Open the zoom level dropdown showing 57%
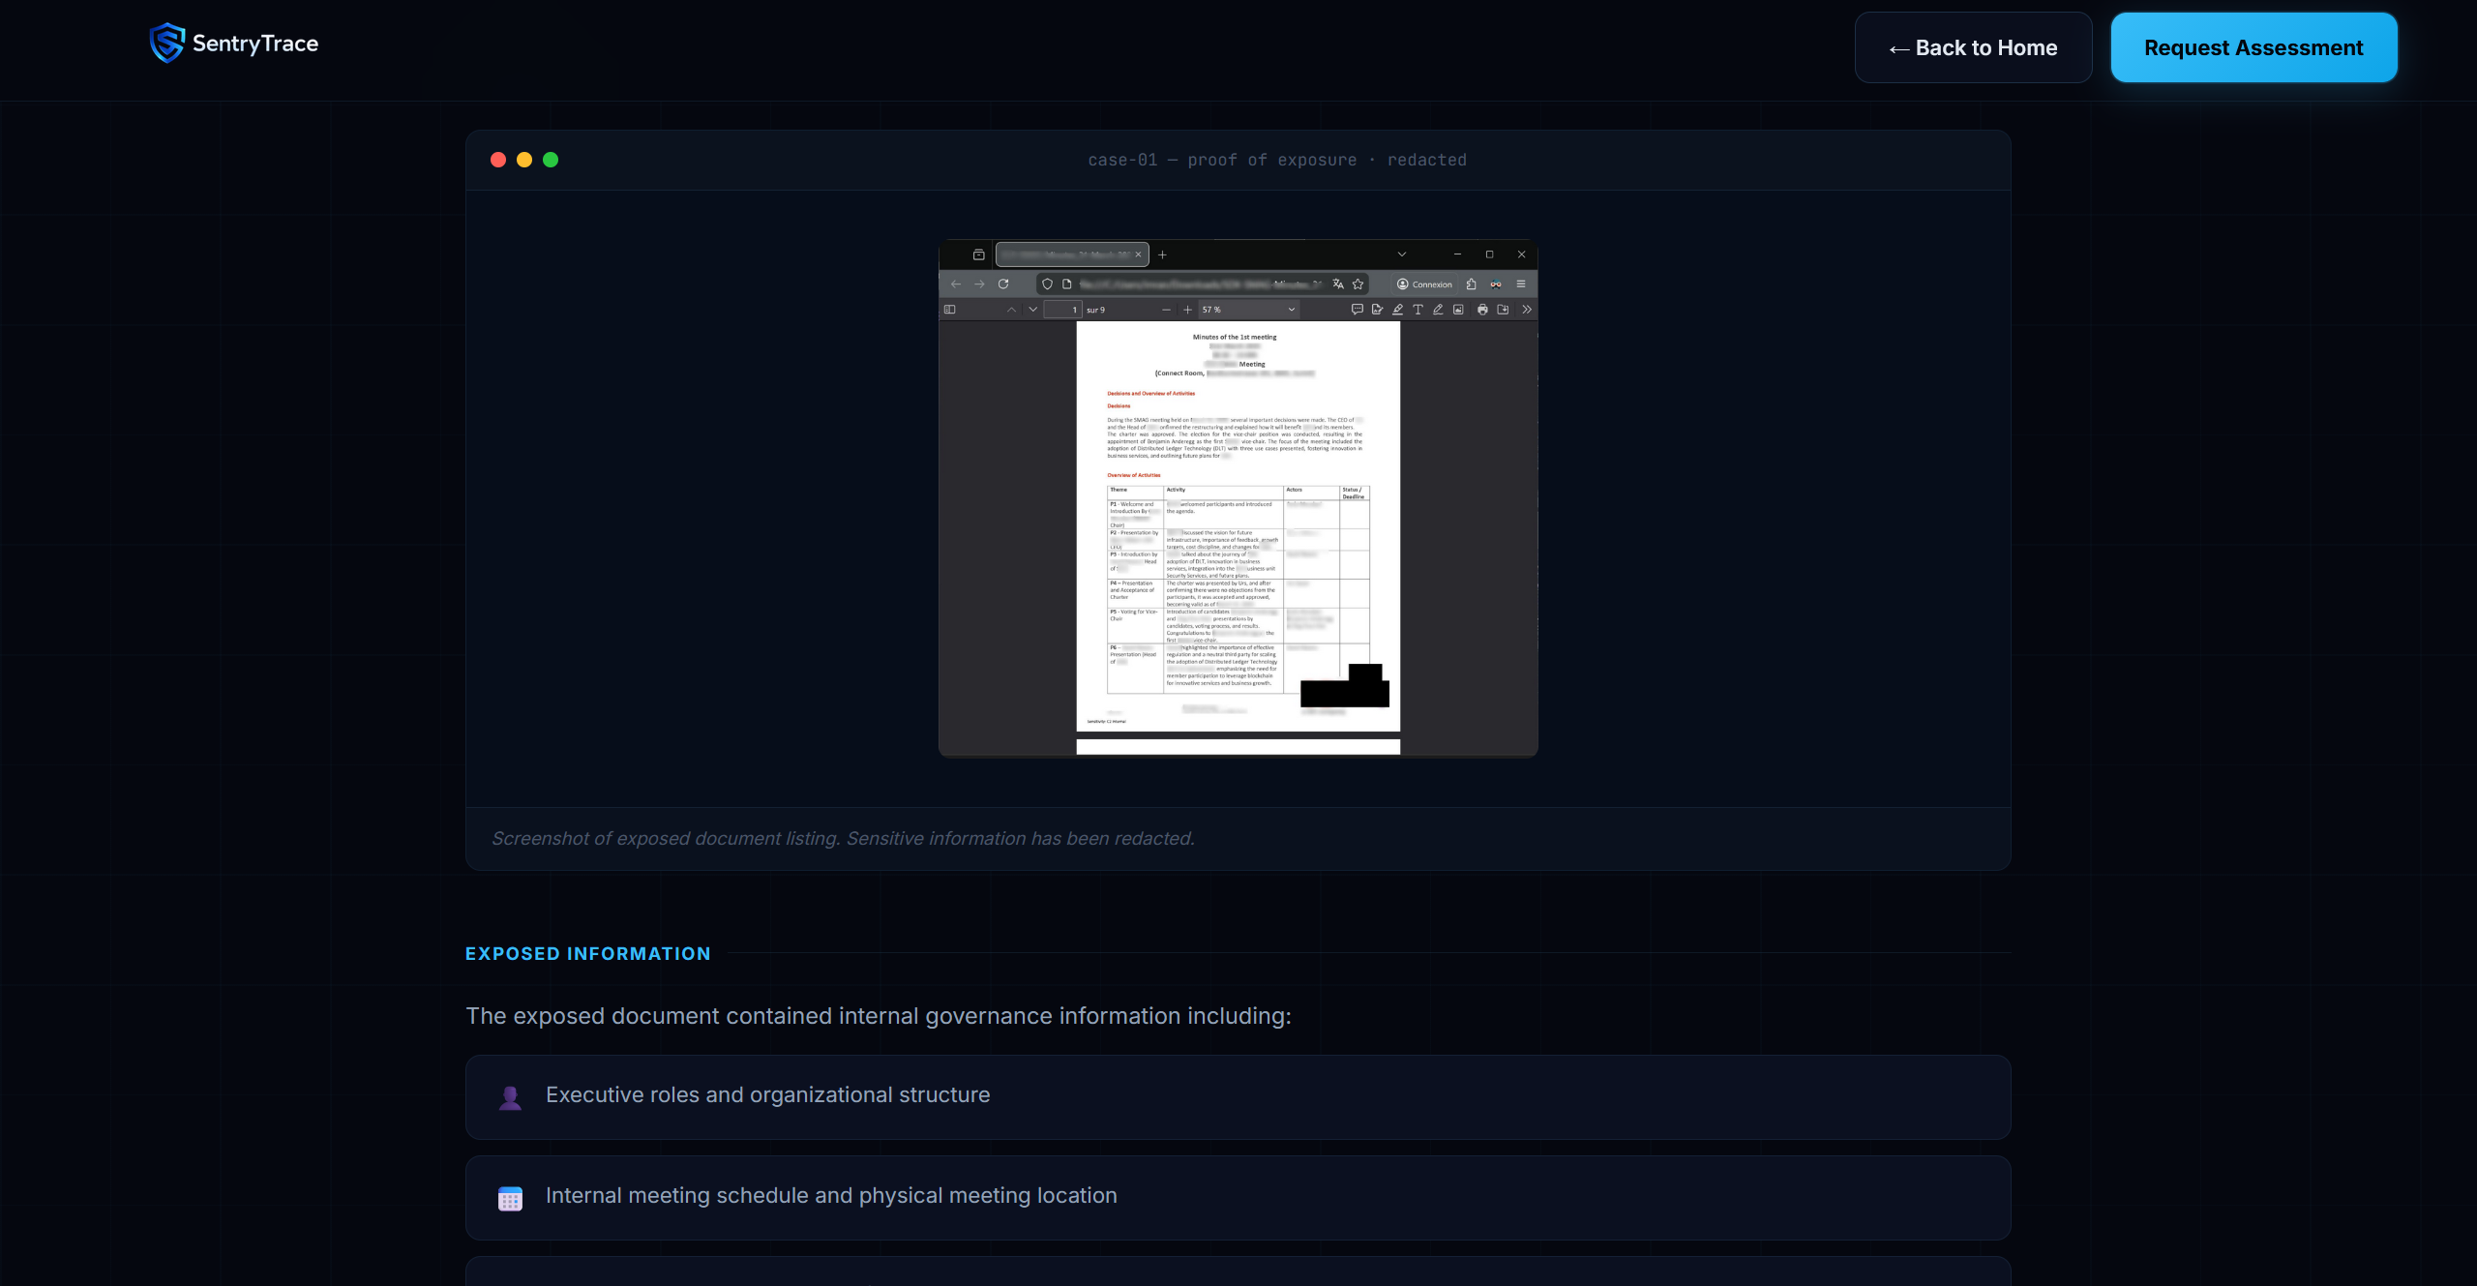 [x=1248, y=310]
